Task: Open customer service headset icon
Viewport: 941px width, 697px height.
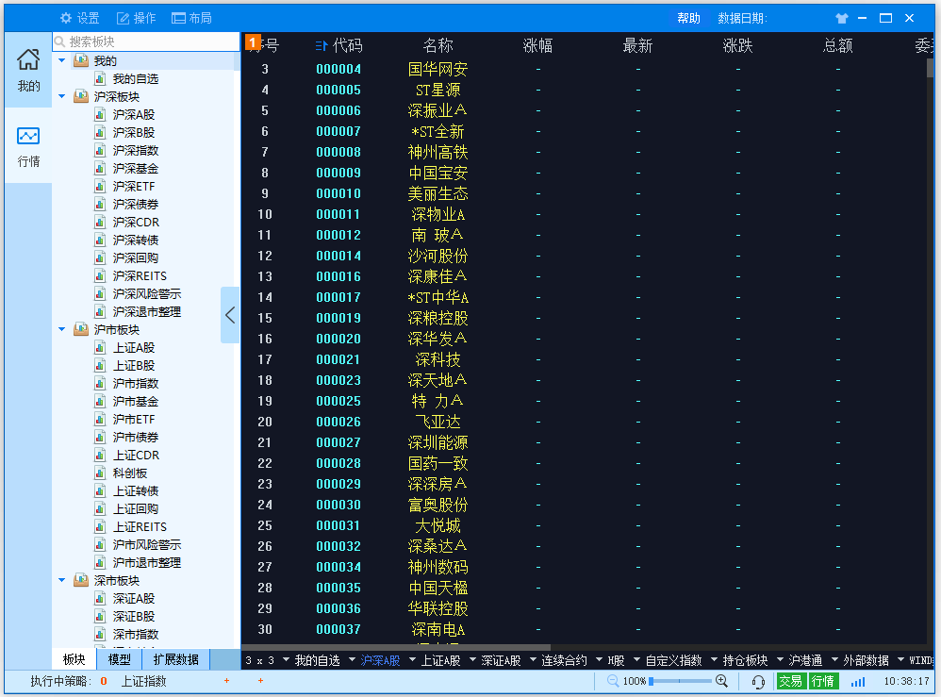Action: [x=758, y=681]
